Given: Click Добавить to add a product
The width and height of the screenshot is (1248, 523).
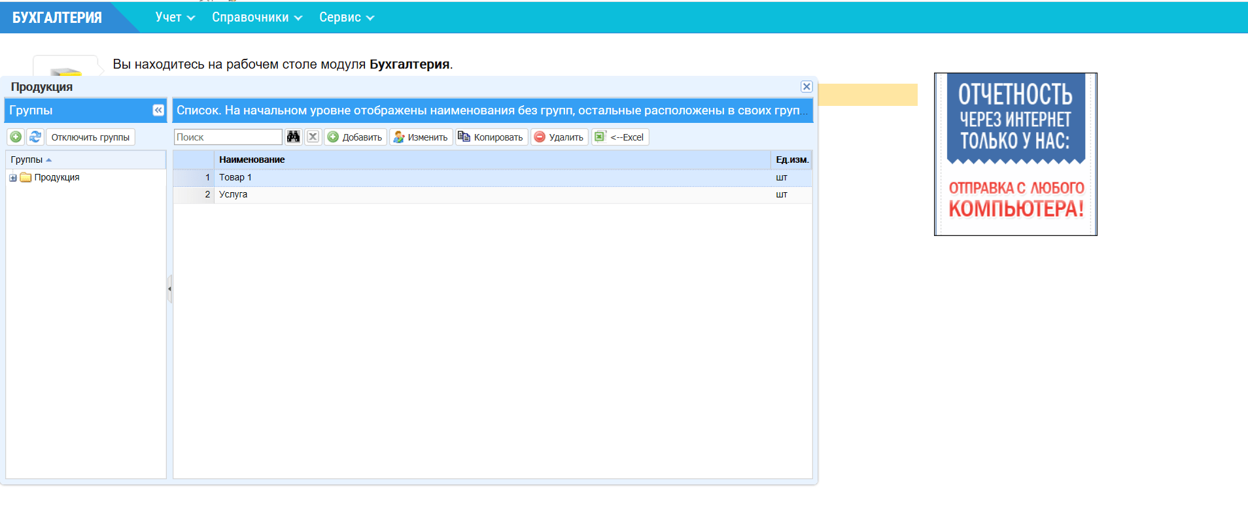Looking at the screenshot, I should pyautogui.click(x=355, y=137).
